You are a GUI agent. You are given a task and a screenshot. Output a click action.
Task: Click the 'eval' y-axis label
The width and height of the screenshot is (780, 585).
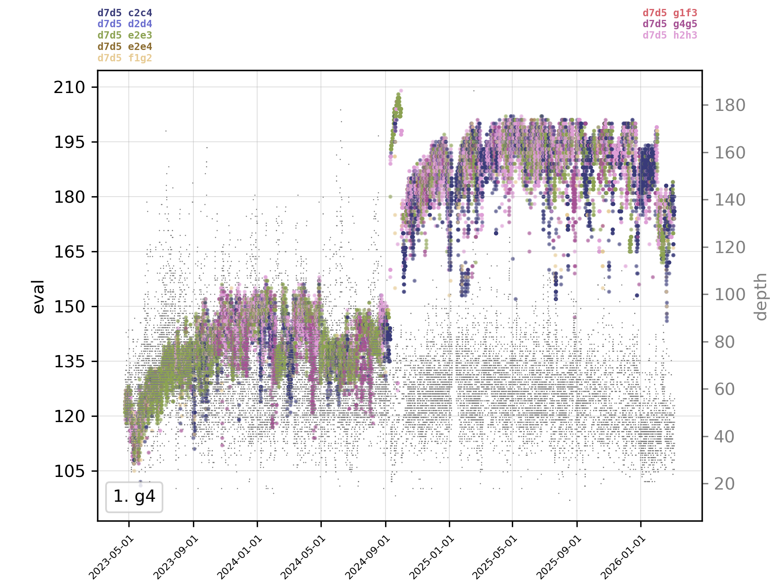[x=38, y=297]
